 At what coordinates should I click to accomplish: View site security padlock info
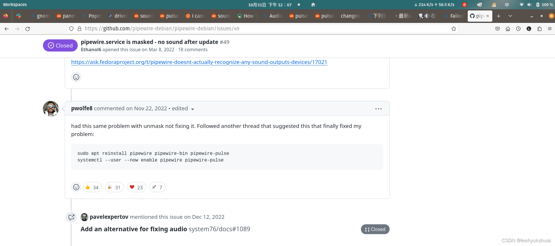tap(79, 29)
